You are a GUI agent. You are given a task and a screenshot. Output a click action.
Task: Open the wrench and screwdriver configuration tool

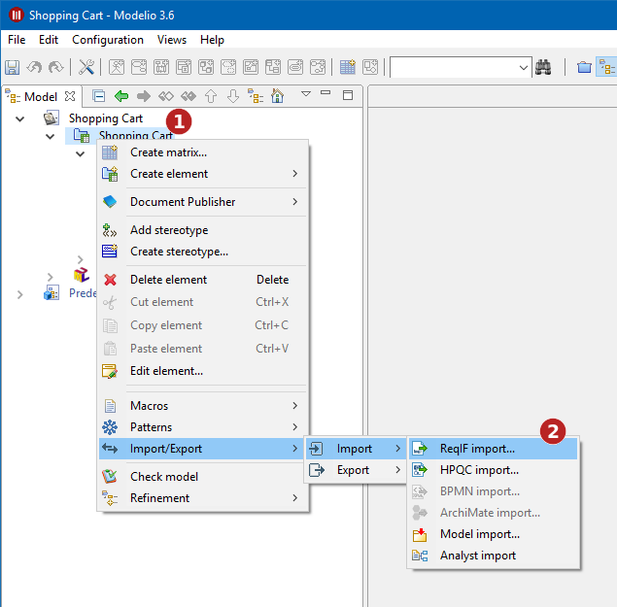(x=86, y=67)
